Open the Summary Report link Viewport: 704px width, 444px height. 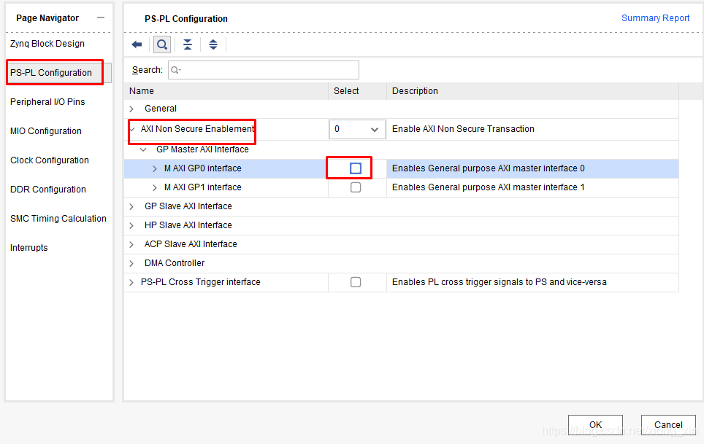click(655, 18)
